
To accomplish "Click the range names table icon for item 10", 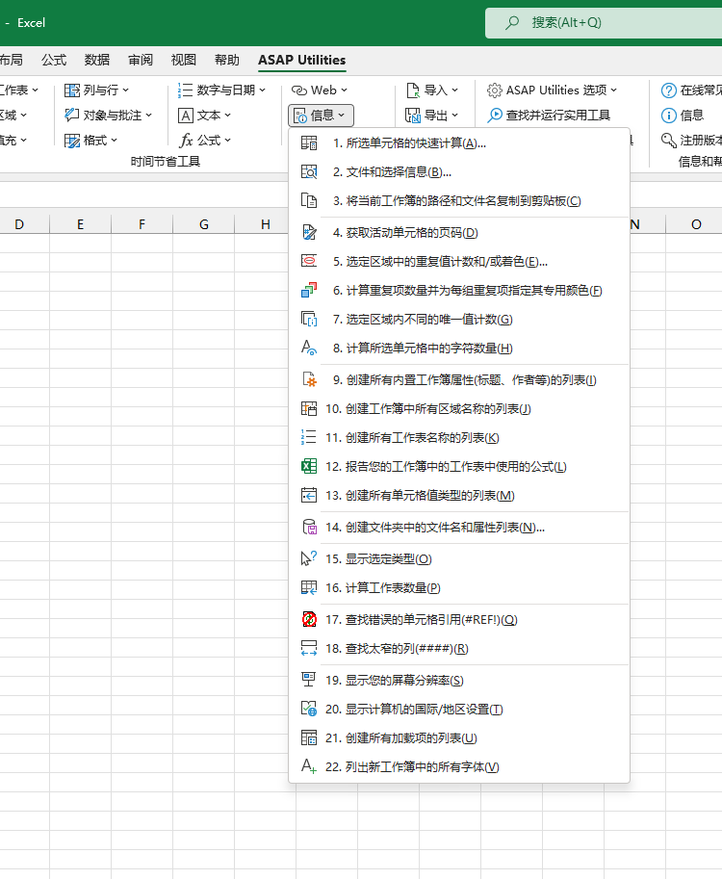I will (309, 408).
